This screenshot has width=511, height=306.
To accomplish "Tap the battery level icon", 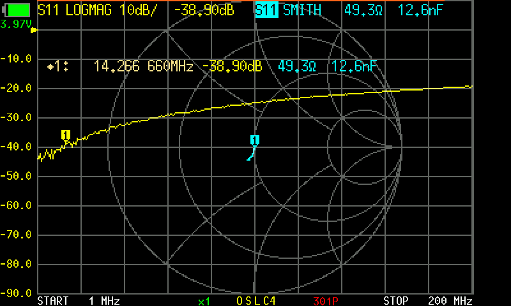I will 16,10.
